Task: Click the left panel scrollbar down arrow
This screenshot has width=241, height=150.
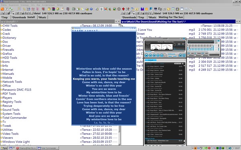Action: [x=119, y=144]
